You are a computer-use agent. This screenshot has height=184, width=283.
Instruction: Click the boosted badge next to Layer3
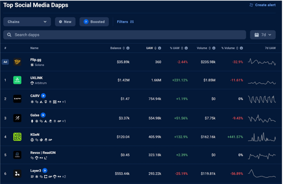click(x=45, y=171)
